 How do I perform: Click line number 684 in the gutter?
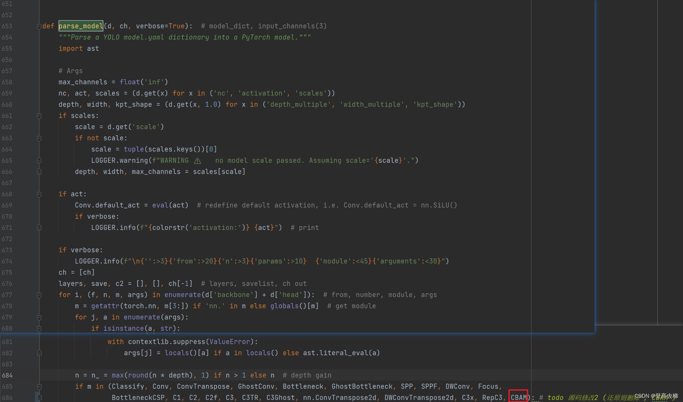point(7,375)
